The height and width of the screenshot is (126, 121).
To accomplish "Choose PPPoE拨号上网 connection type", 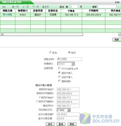I will click(59, 69).
